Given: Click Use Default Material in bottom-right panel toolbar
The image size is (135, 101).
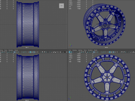Looking at the screenshot, I should 112,52.
